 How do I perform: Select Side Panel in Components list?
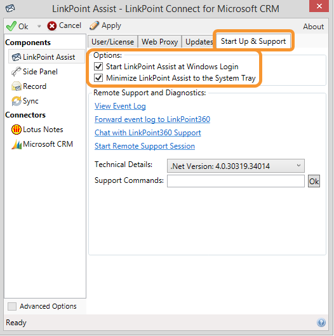(x=40, y=72)
